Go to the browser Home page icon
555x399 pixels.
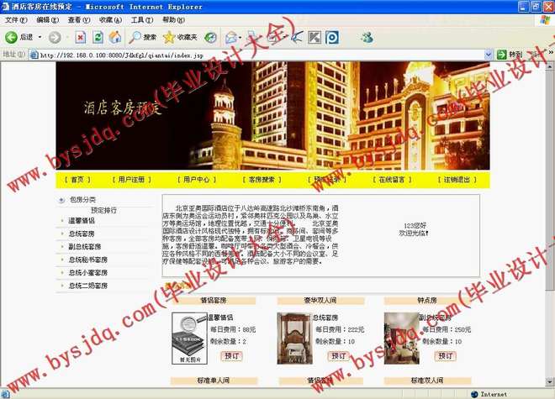click(x=115, y=37)
